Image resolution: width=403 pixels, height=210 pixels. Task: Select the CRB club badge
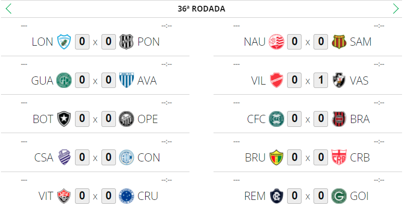point(339,157)
